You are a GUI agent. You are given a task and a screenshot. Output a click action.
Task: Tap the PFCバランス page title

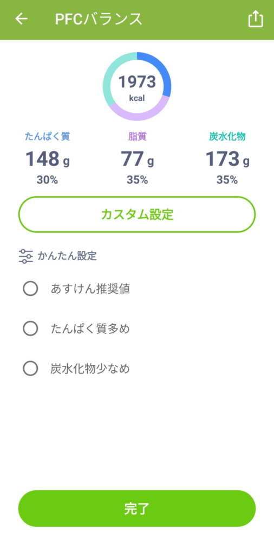(99, 19)
